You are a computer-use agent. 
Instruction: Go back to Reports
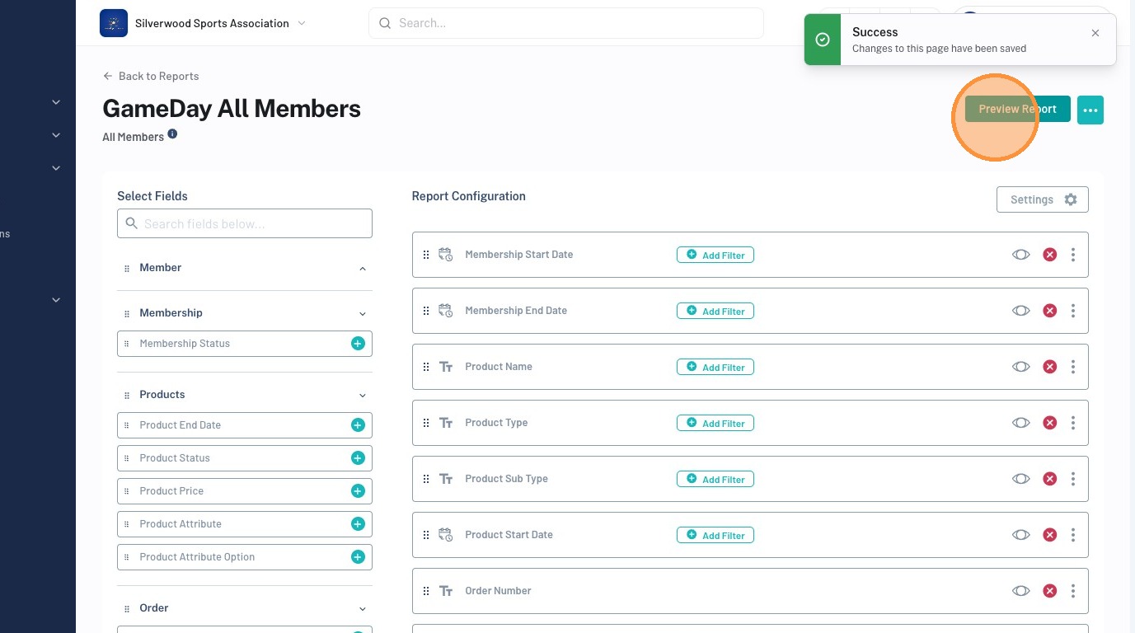tap(151, 76)
